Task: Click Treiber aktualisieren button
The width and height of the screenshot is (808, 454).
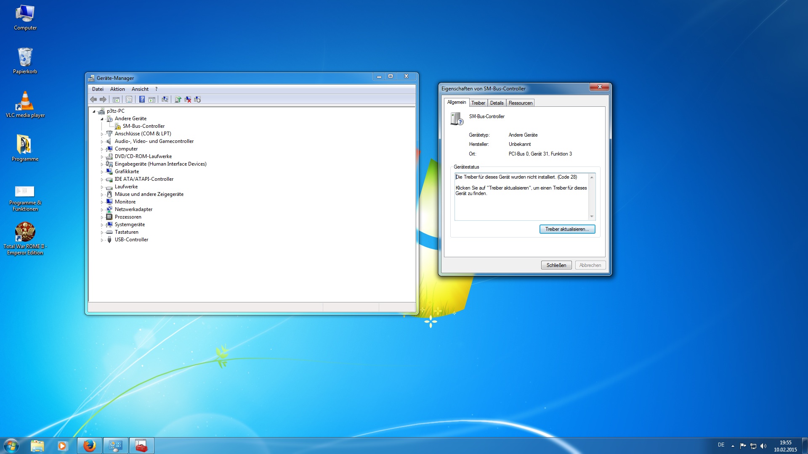Action: (x=567, y=229)
